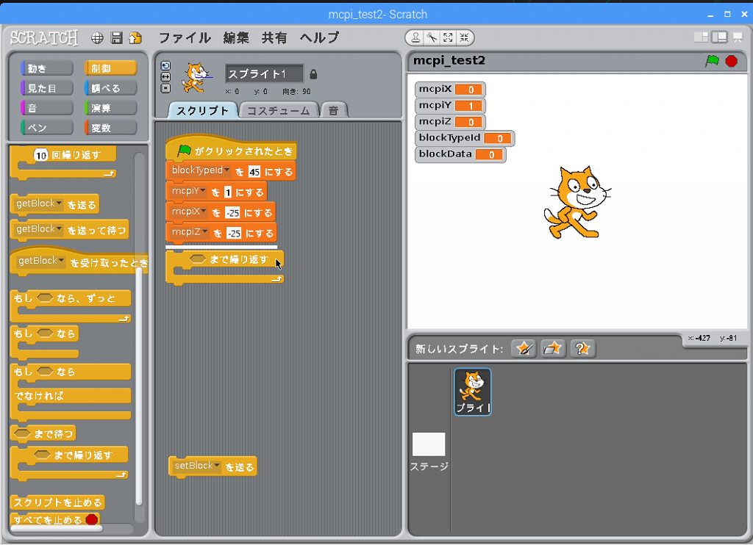This screenshot has height=545, width=753.
Task: Select the shrink sprite tool
Action: click(x=464, y=37)
